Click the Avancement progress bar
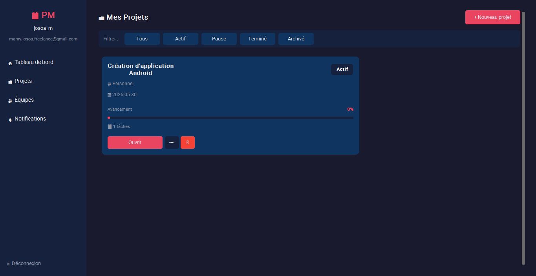The image size is (536, 276). pos(230,118)
